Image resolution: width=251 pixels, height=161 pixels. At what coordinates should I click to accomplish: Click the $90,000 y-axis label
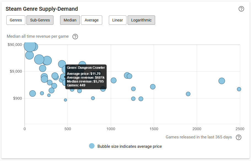[15, 45]
